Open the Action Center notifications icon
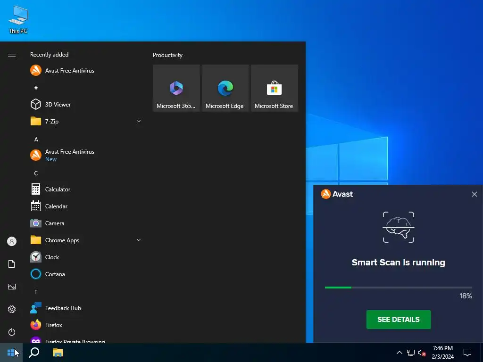The width and height of the screenshot is (483, 362). pyautogui.click(x=467, y=353)
